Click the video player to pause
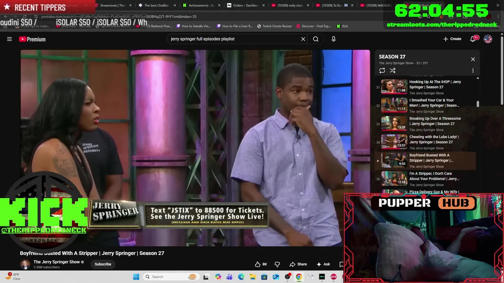The image size is (504, 283). point(195,148)
